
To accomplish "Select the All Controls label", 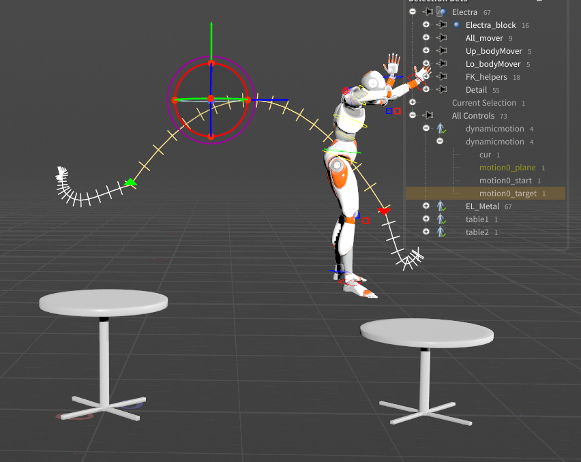I will pos(473,116).
